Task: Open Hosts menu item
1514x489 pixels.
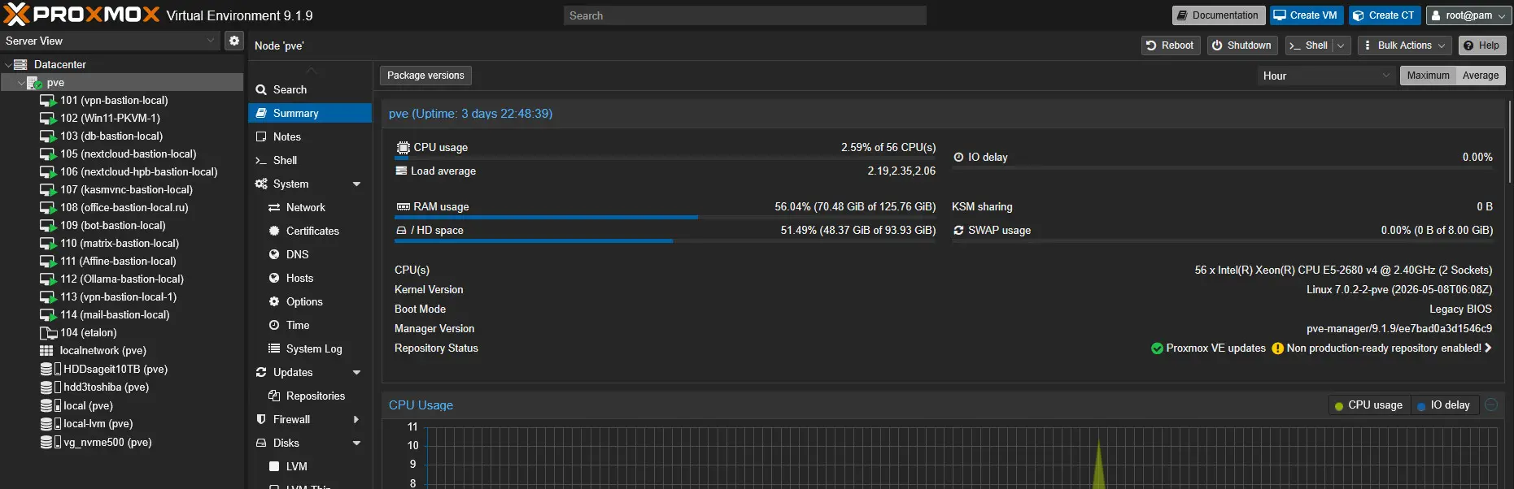Action: click(309, 278)
